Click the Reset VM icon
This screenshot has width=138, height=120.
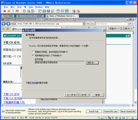pyautogui.click(x=17, y=11)
